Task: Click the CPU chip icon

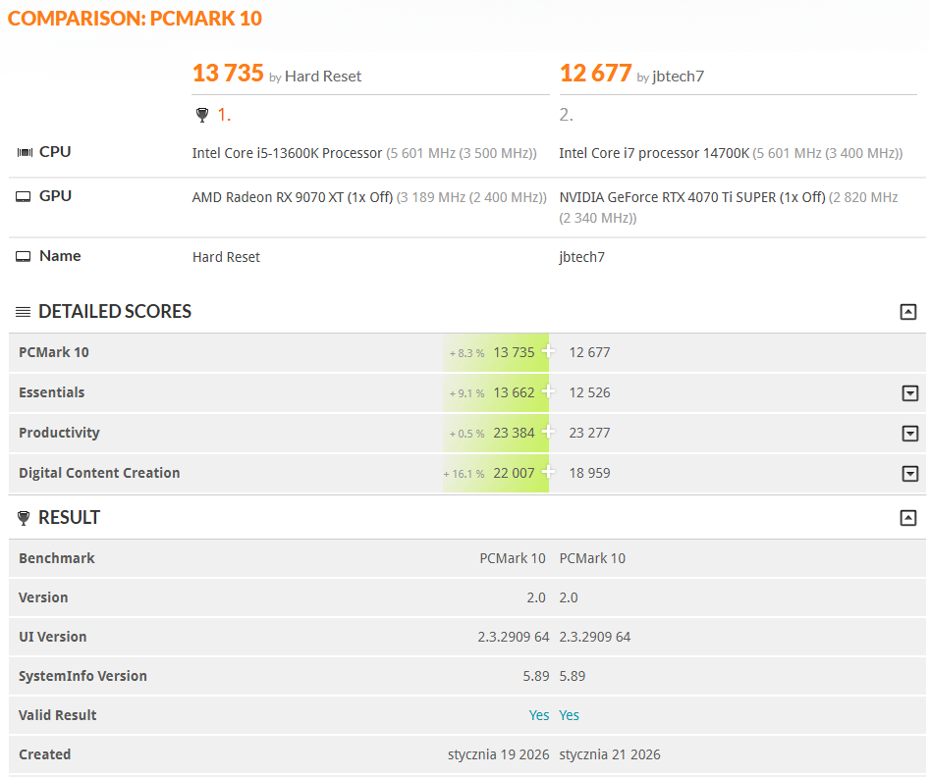Action: click(25, 153)
